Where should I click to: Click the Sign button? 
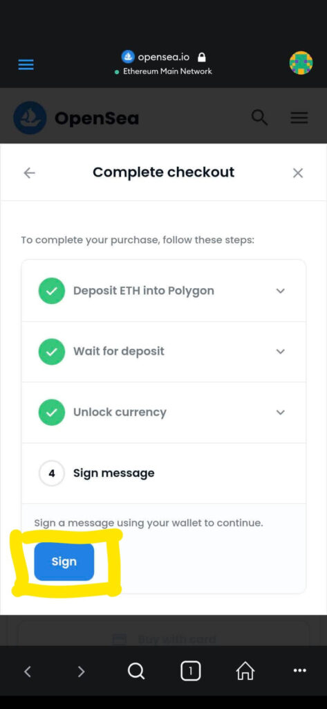[64, 562]
